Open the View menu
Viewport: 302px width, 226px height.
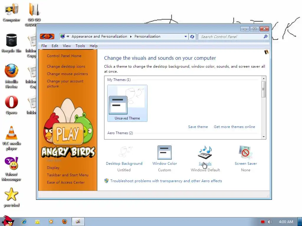pos(67,46)
